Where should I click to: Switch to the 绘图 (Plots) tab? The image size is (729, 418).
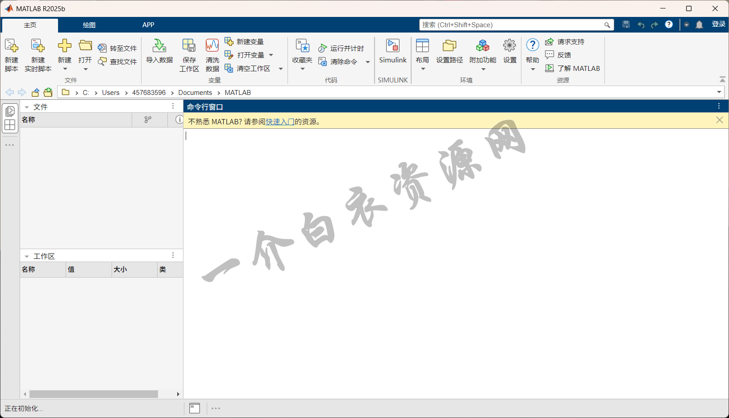tap(89, 25)
